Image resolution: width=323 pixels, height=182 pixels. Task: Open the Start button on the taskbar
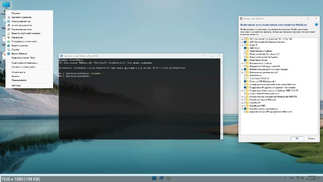[154, 177]
